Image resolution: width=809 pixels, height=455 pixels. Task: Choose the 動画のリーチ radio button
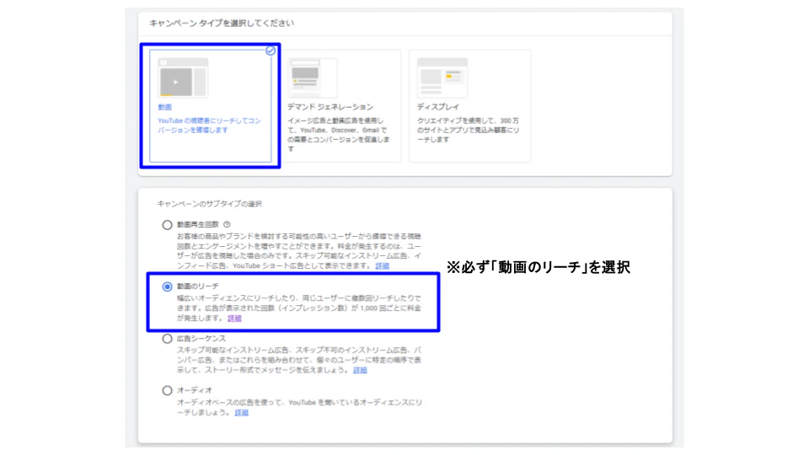167,286
